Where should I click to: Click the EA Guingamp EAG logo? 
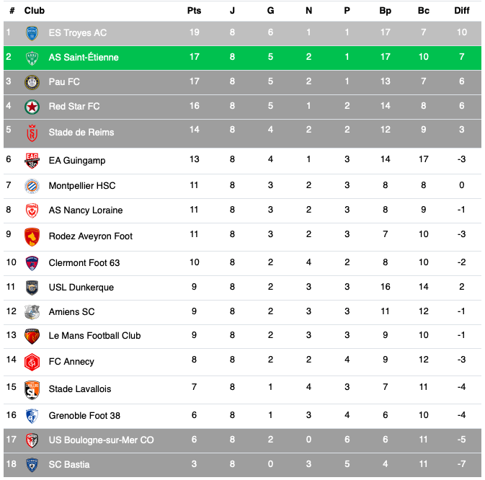[32, 161]
